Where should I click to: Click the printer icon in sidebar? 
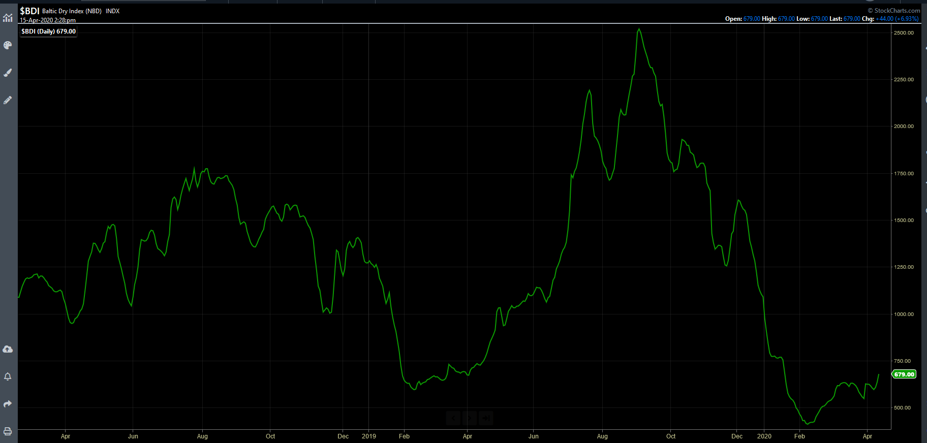click(x=8, y=431)
